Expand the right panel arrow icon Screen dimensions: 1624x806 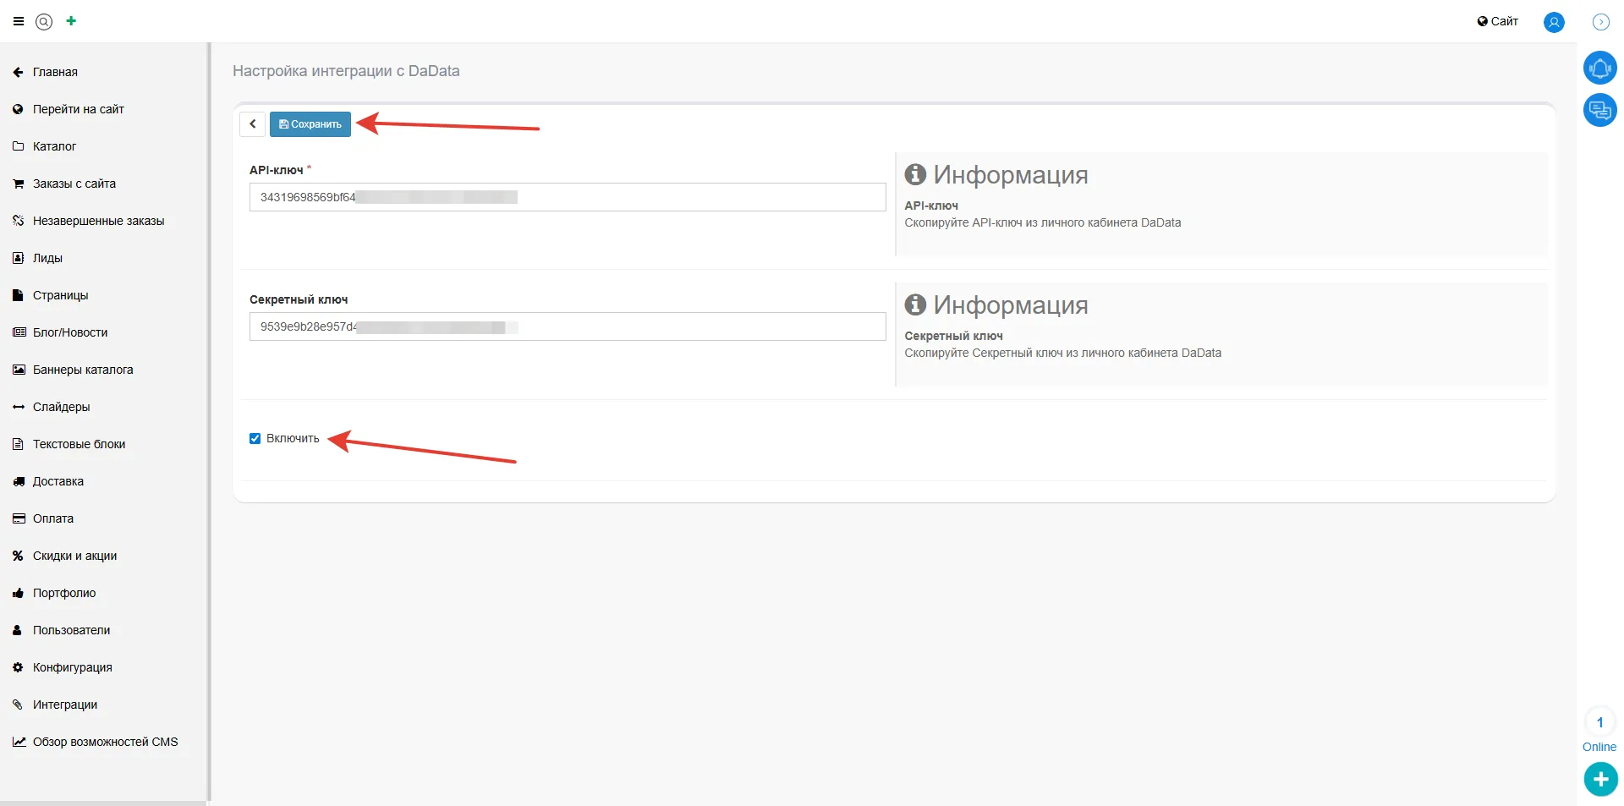[x=1601, y=23]
